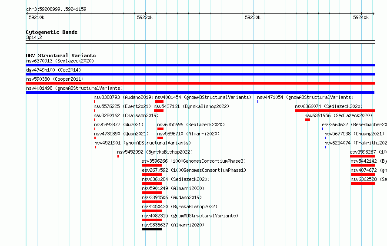Open nsv5452992 (ByrskaBishop2022) variant
The image size is (387, 246).
tap(155, 152)
